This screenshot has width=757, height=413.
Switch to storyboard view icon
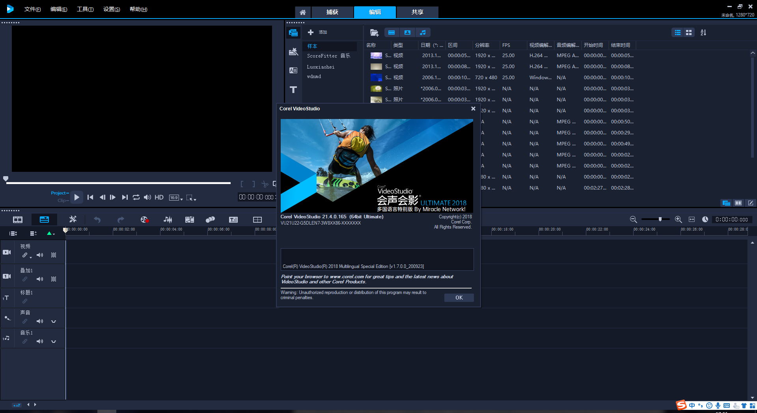pyautogui.click(x=18, y=220)
